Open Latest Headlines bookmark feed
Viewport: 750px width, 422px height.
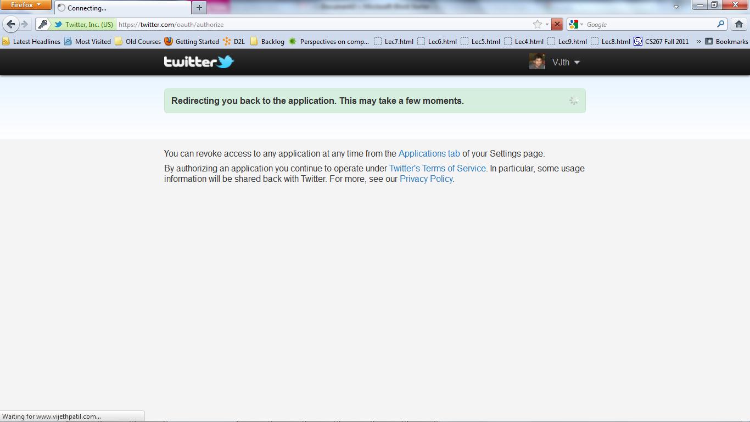click(31, 41)
